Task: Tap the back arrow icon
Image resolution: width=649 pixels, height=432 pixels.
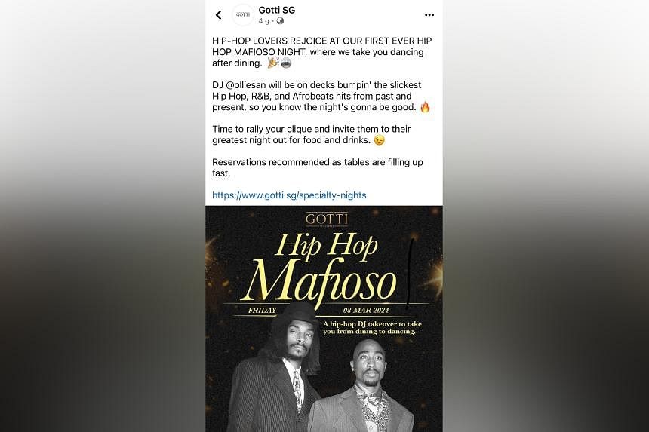Action: pyautogui.click(x=219, y=15)
